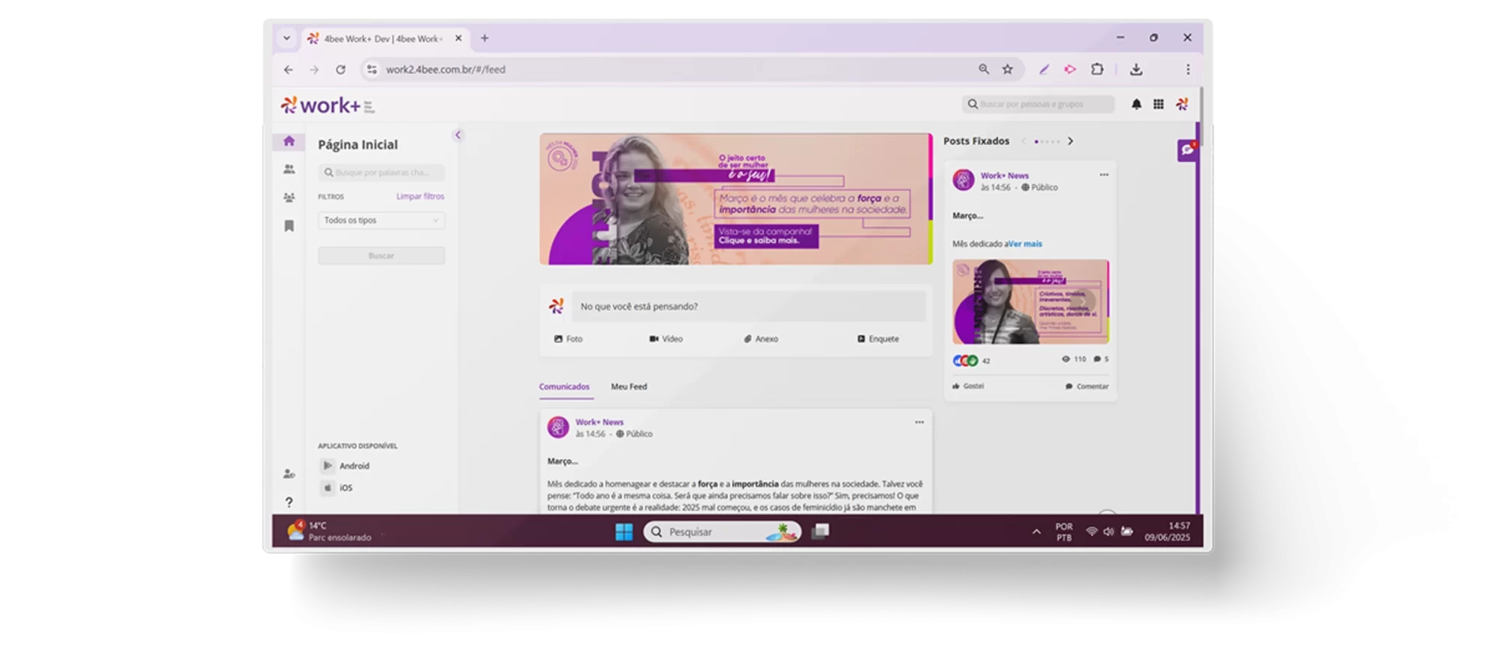Open the Todos os tipos dropdown
Viewport: 1495px width, 664px height.
tap(381, 221)
